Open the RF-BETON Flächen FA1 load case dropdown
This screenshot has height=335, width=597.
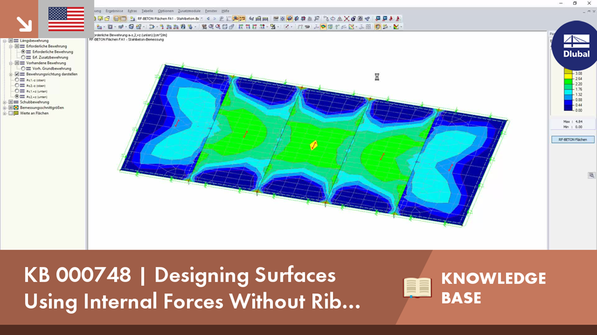point(202,19)
